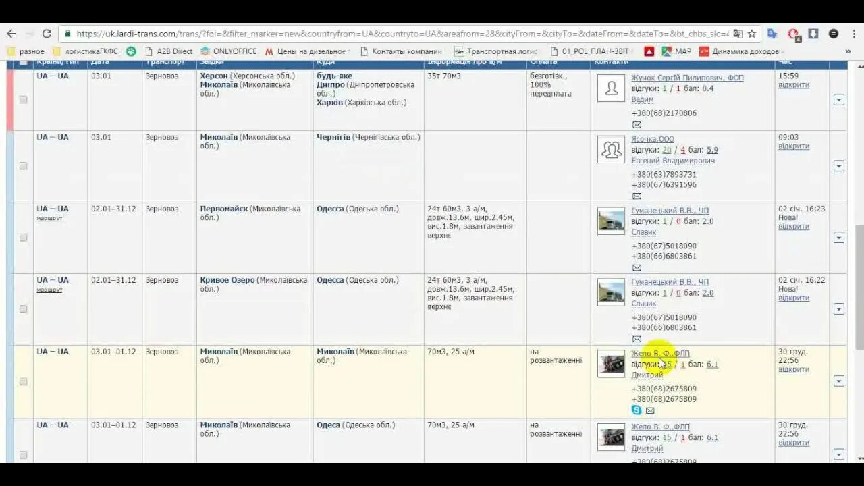Image resolution: width=864 pixels, height=486 pixels.
Task: Click envelope icon under Ясочка,ООО phones
Action: [x=637, y=196]
